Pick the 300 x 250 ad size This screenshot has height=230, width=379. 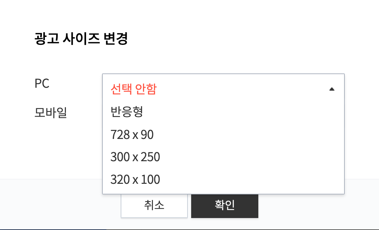click(135, 157)
